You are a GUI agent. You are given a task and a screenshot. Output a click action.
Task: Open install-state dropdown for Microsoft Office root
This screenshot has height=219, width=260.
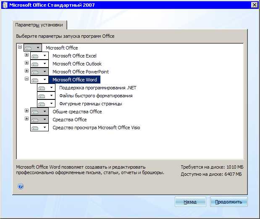(x=33, y=48)
